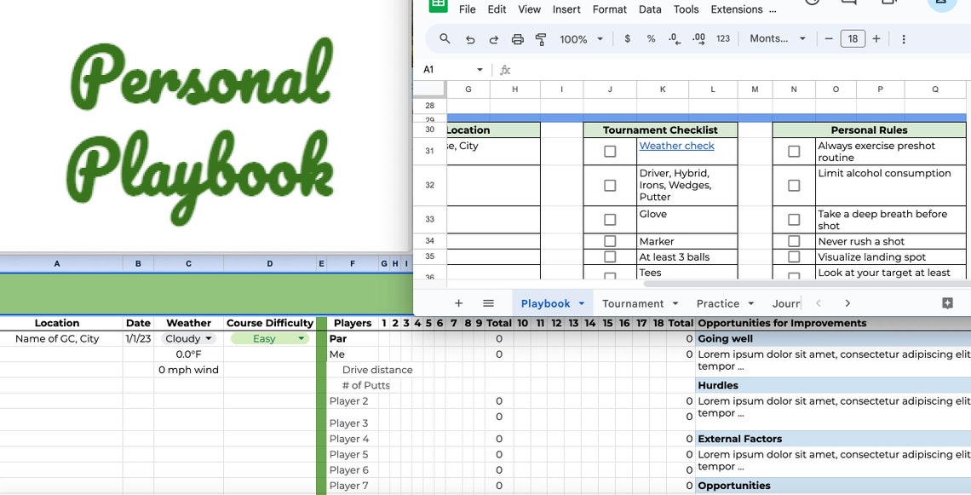
Task: Undo the last action
Action: pyautogui.click(x=469, y=38)
